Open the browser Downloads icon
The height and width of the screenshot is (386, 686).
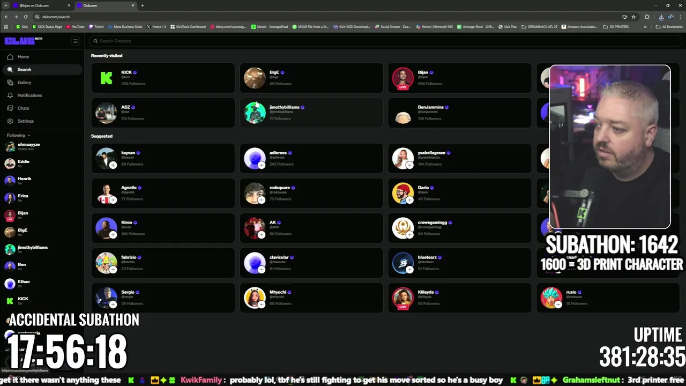click(x=661, y=17)
